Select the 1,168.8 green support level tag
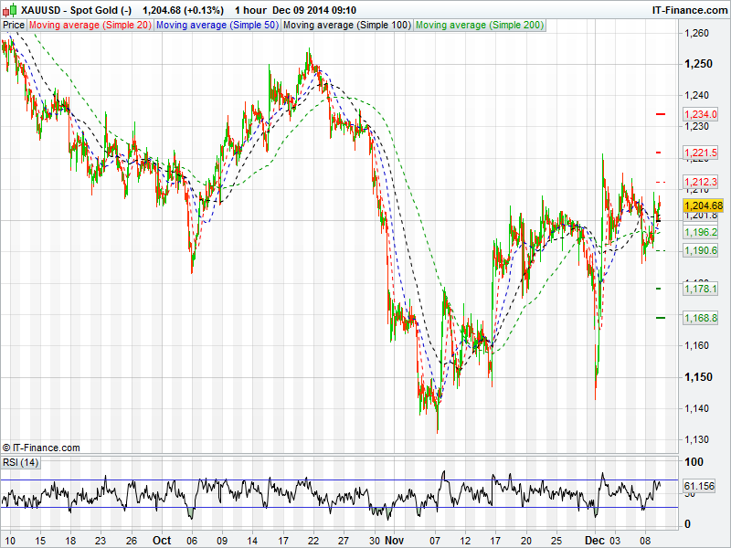 (x=700, y=318)
